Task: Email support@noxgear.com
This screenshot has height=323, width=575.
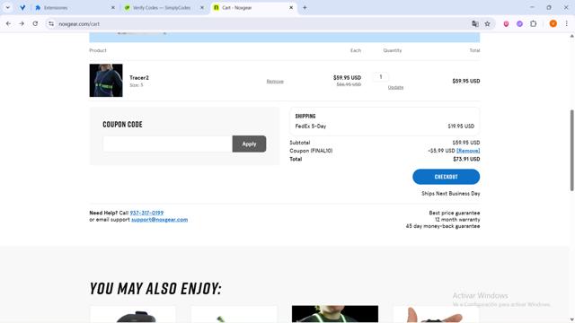Action: click(160, 220)
